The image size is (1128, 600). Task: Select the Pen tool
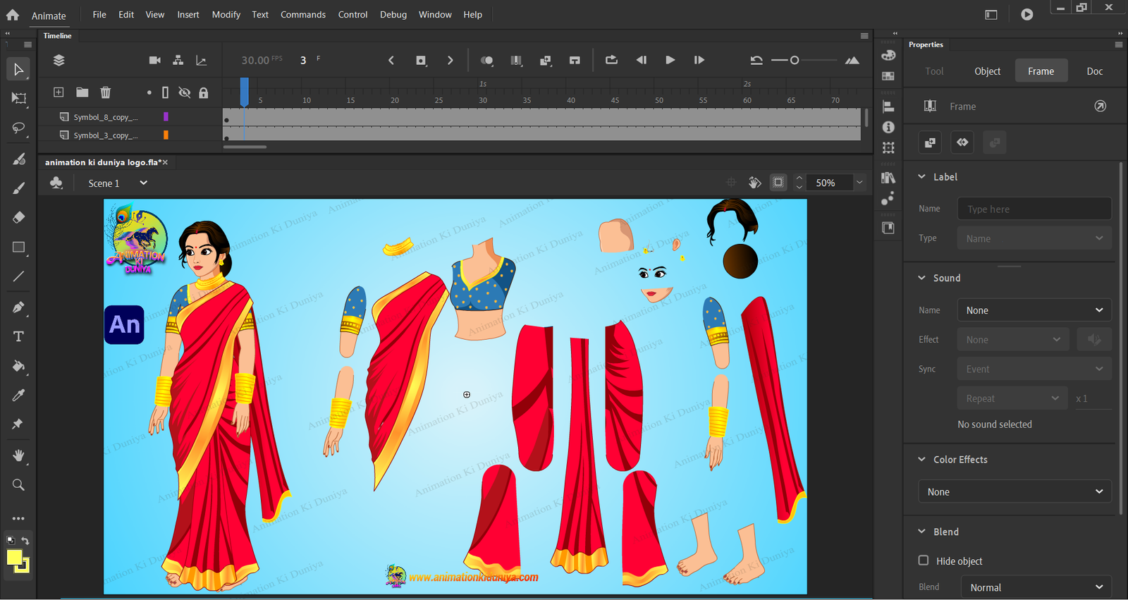coord(19,307)
